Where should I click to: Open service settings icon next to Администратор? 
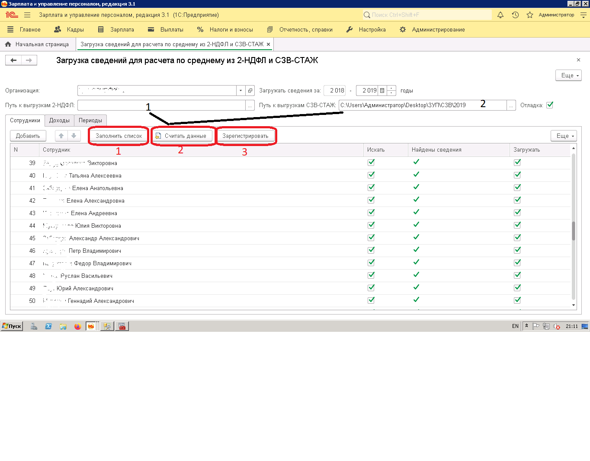tap(584, 15)
